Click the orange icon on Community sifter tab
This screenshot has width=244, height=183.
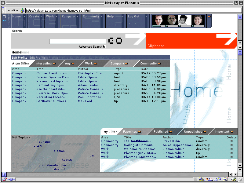(x=159, y=64)
